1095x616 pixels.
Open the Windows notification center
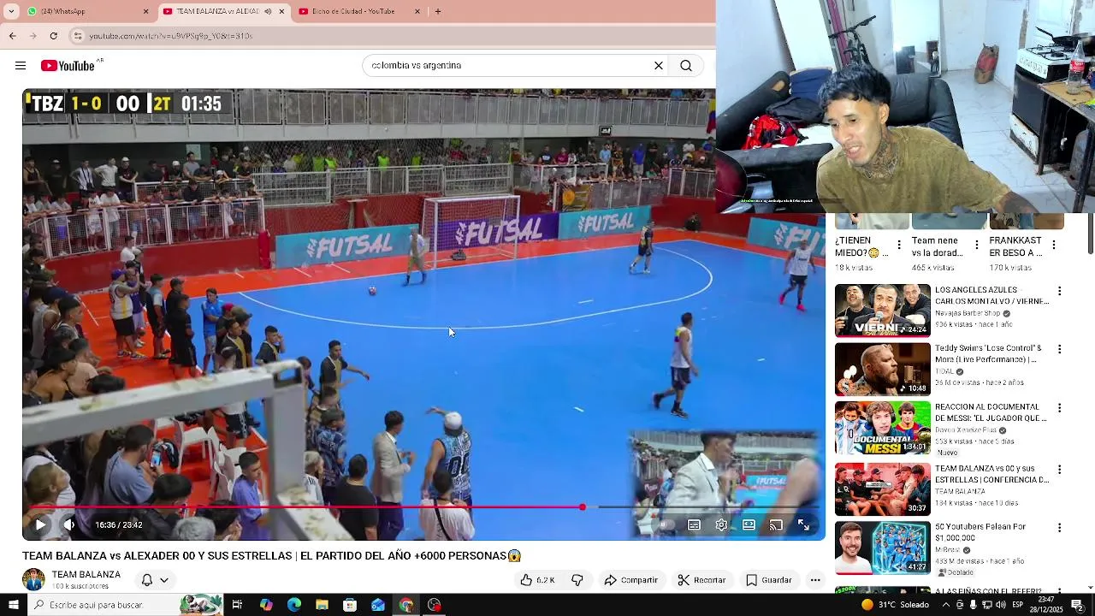(1078, 605)
